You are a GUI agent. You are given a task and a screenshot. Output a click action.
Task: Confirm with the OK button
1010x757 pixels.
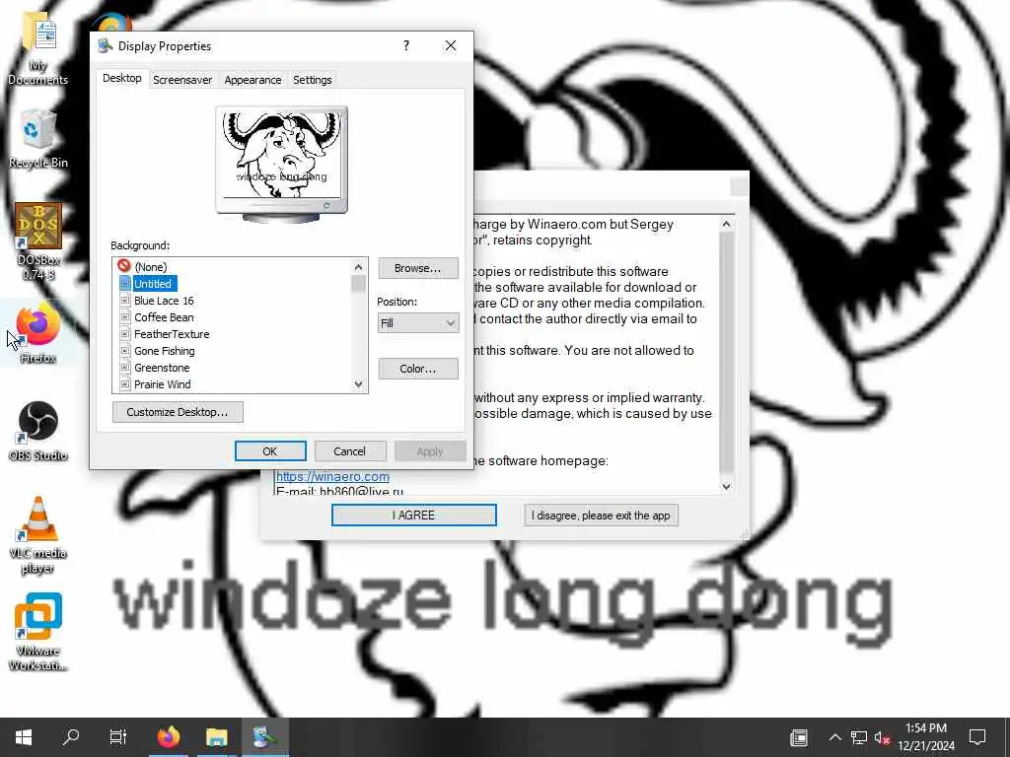click(x=270, y=451)
